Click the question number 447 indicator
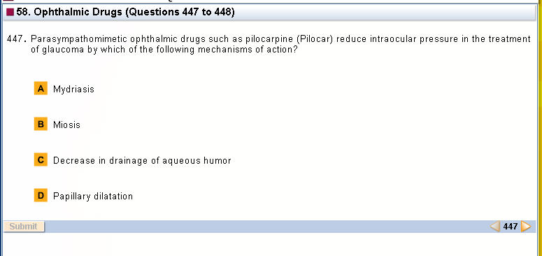Viewport: 542px width, 256px height. pos(511,227)
